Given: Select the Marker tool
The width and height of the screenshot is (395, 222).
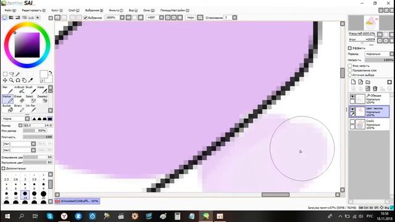Looking at the screenshot, I should point(7,99).
